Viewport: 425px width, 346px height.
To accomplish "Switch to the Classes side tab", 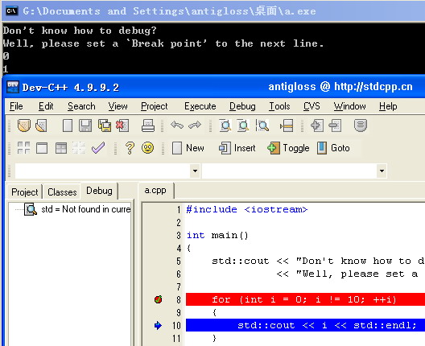I will pos(62,192).
